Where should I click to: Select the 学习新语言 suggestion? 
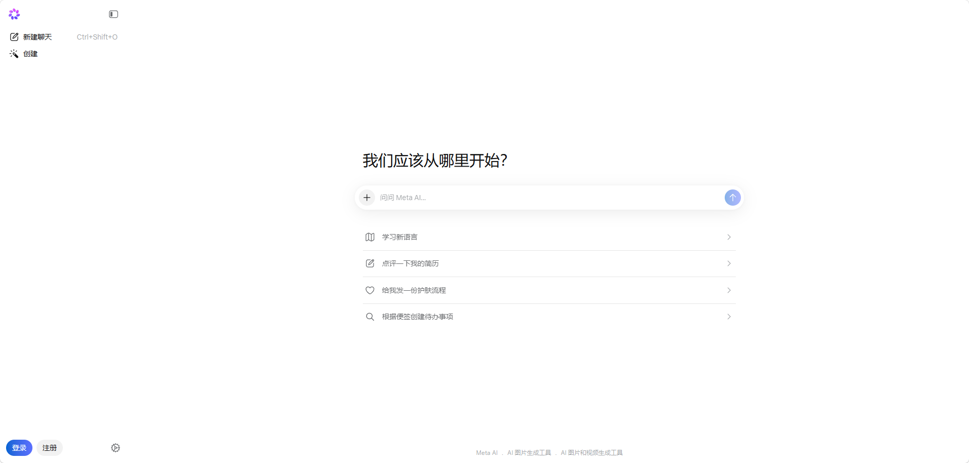click(549, 237)
